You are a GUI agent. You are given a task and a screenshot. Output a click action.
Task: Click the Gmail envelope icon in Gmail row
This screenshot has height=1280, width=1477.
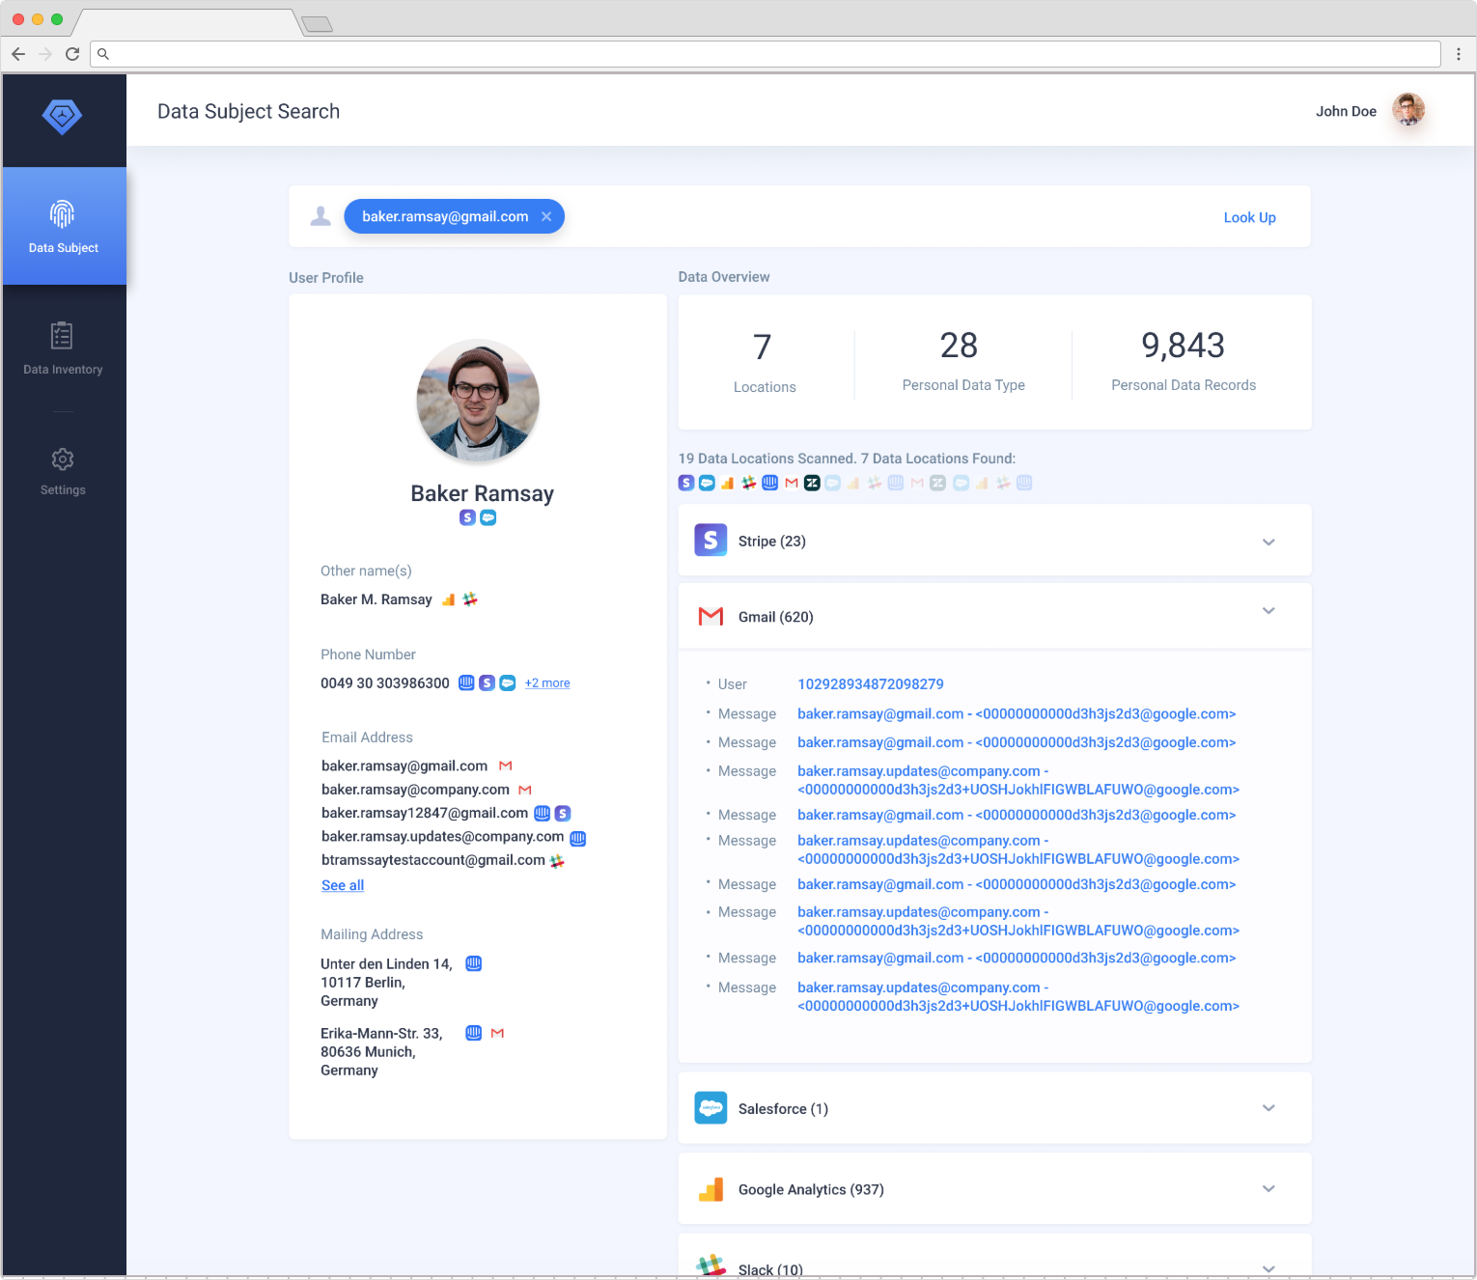coord(711,616)
